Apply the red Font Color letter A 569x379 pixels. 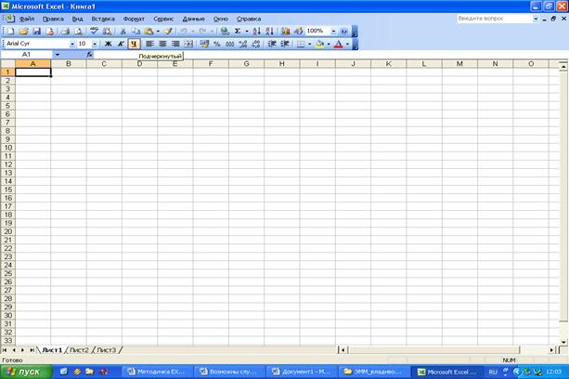(338, 44)
